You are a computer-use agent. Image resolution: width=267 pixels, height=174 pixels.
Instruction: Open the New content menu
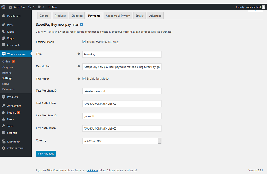pyautogui.click(x=53, y=7)
